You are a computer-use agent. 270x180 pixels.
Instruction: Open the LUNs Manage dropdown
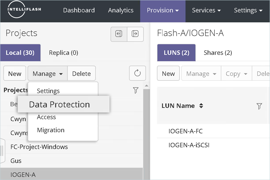(201, 73)
